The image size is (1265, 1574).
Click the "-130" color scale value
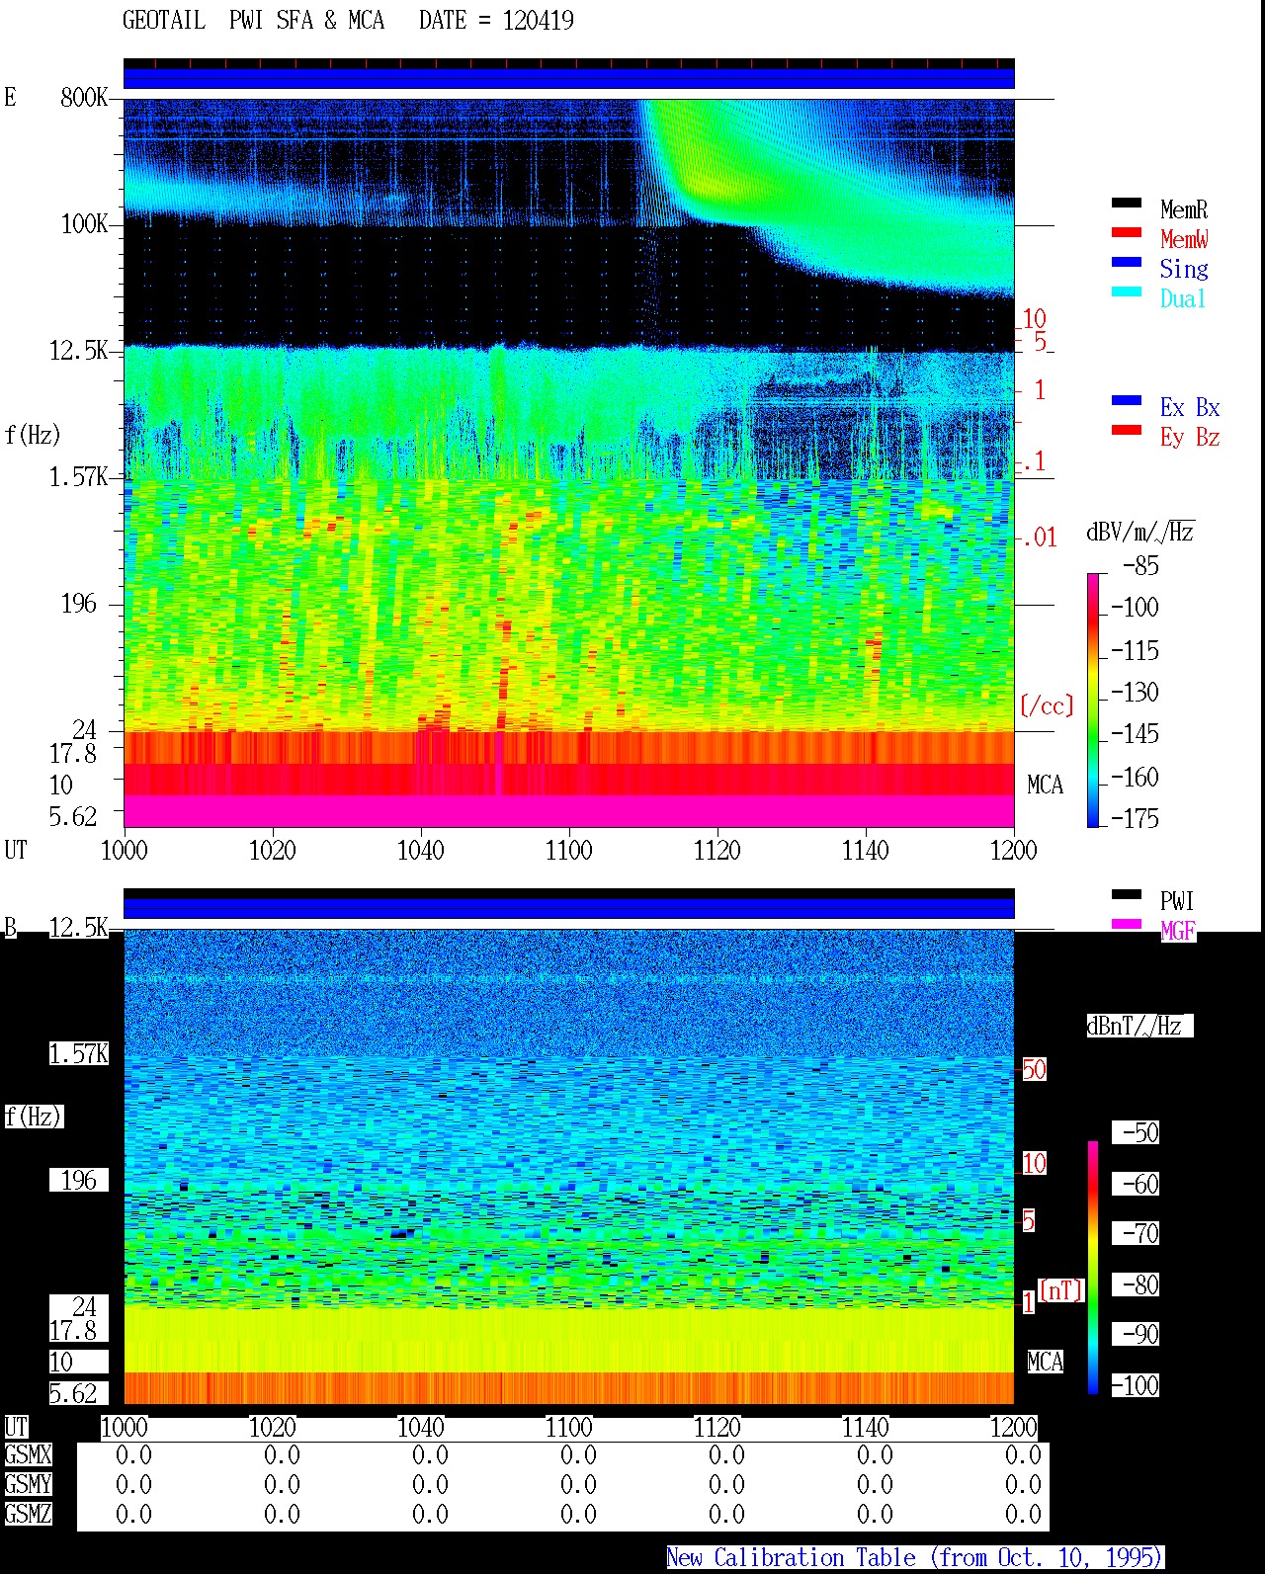[1135, 693]
